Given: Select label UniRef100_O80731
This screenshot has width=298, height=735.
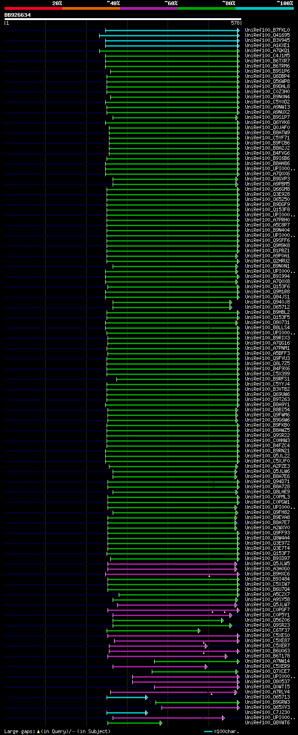Looking at the screenshot, I should (267, 323).
